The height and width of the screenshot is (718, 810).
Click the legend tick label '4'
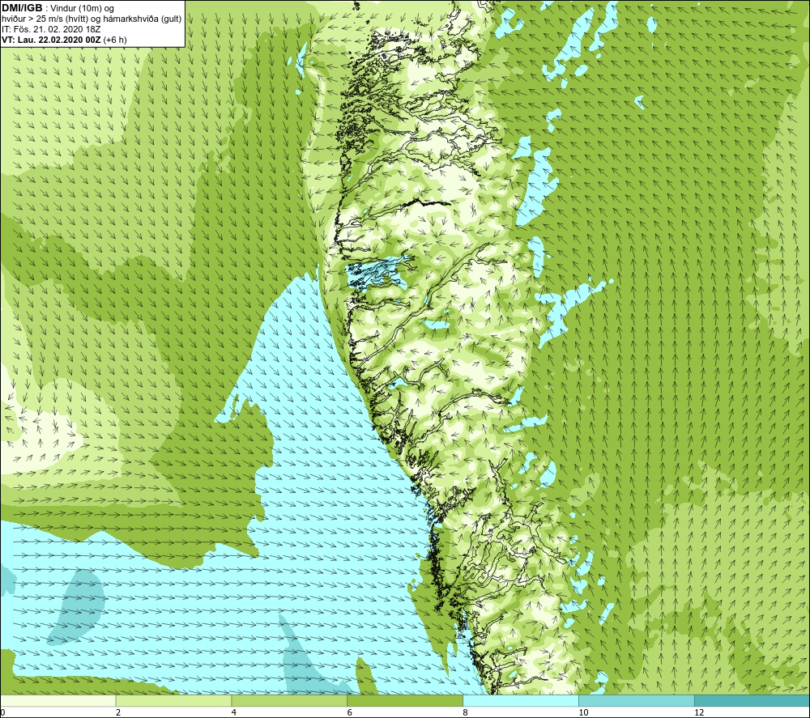[x=234, y=712]
